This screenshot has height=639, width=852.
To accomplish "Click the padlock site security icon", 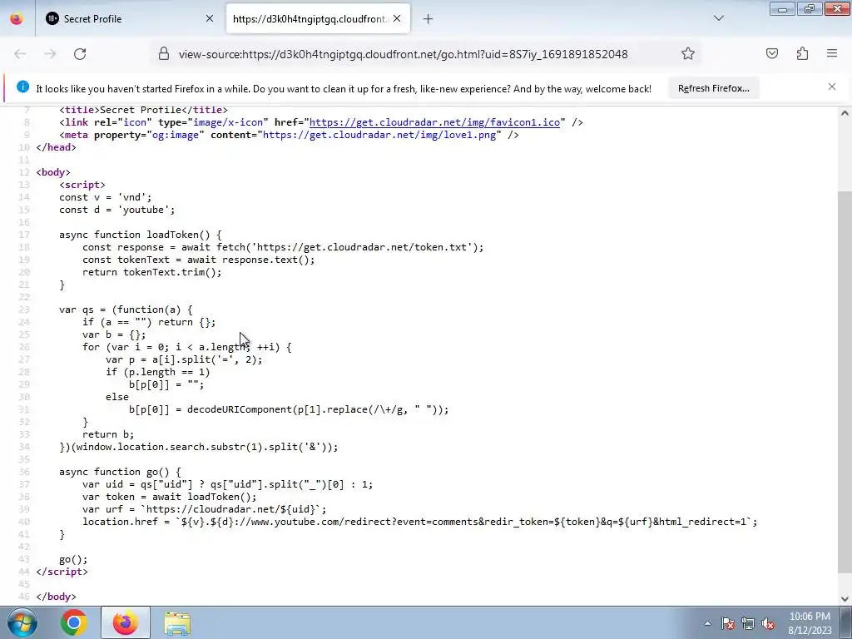I will coord(164,54).
